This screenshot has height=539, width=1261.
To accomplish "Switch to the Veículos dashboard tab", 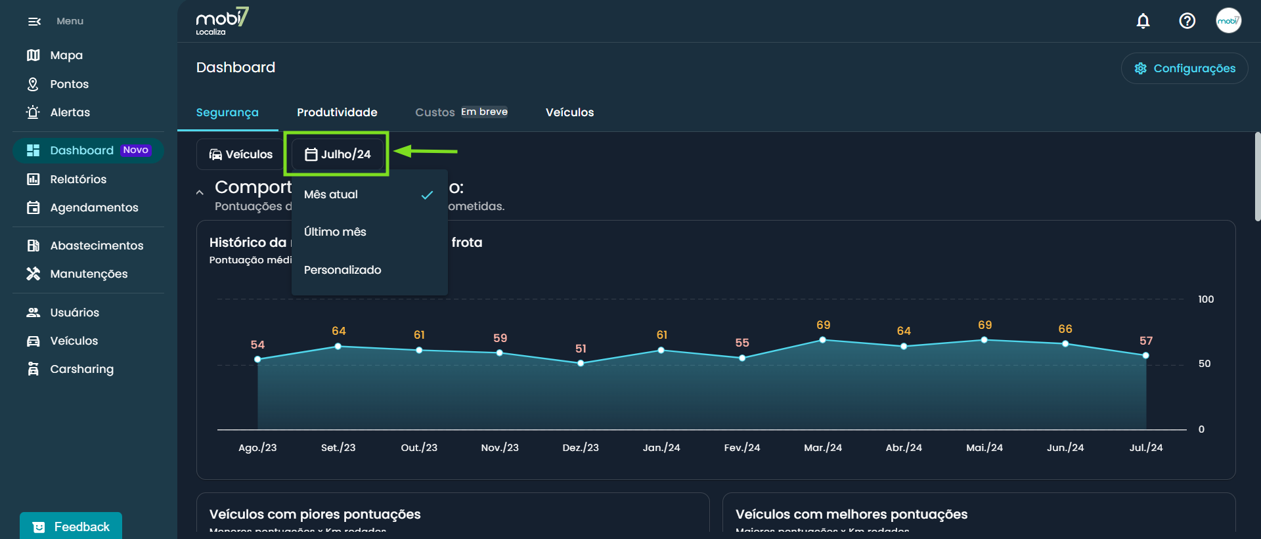I will pyautogui.click(x=569, y=112).
